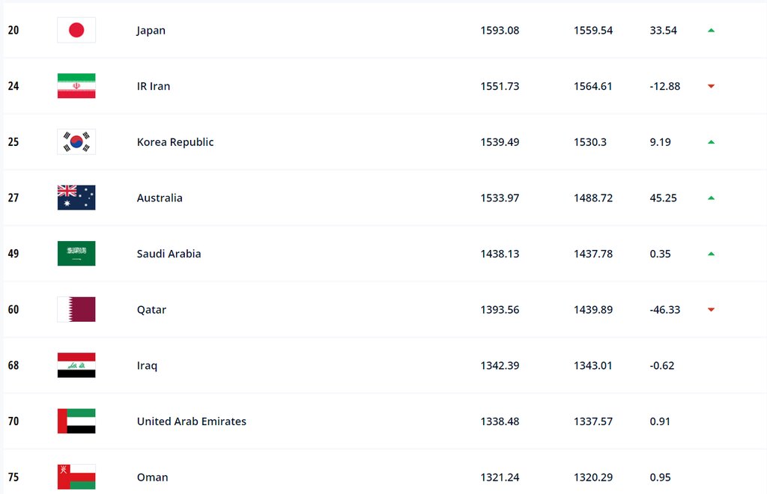Viewport: 767px width, 494px height.
Task: Click Qatar's points change -46.33
Action: (x=665, y=310)
